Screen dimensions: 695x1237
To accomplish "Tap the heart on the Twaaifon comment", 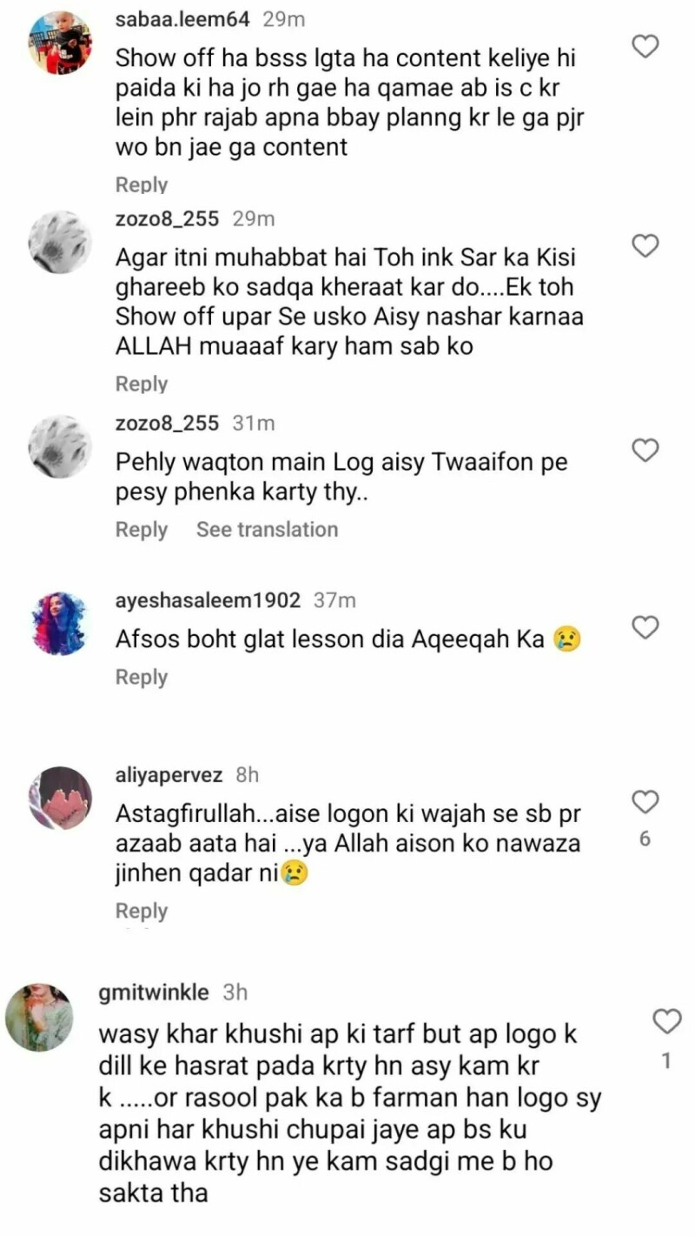I will (645, 450).
